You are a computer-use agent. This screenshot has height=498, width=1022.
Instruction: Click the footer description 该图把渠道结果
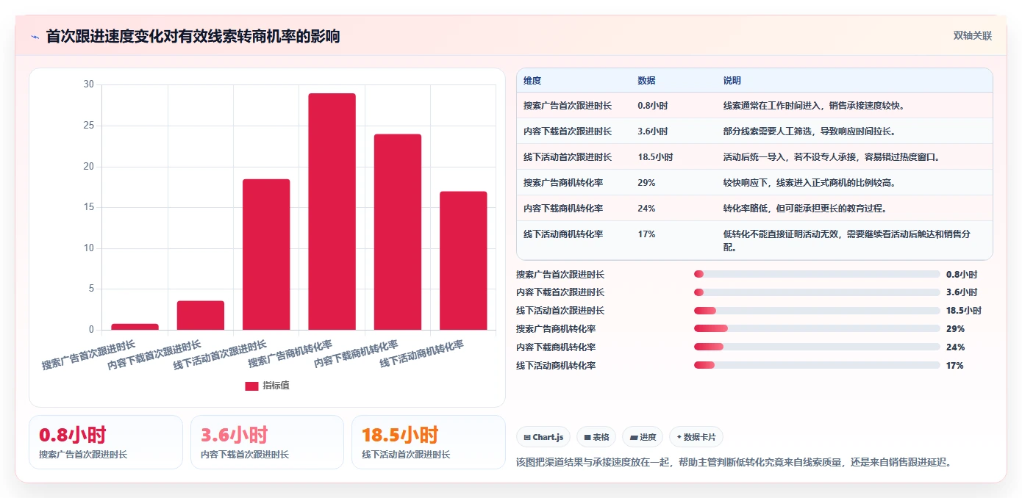[735, 462]
